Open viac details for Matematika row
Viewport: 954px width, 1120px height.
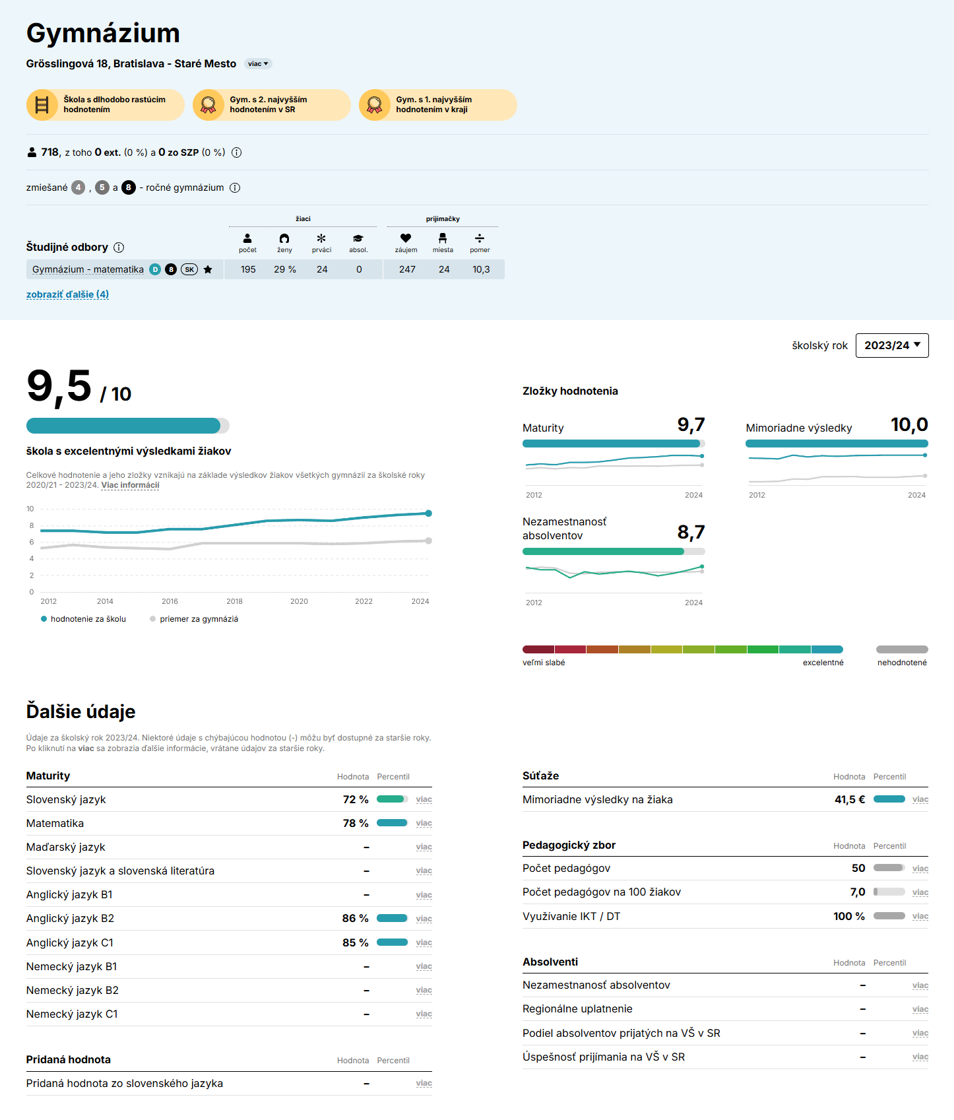424,823
